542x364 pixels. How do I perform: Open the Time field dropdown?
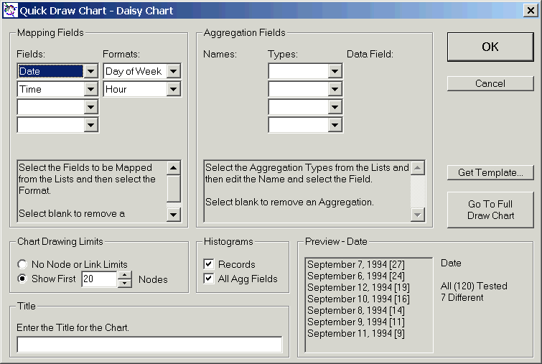90,89
